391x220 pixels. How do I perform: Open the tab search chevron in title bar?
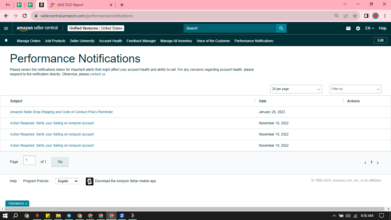(x=345, y=4)
